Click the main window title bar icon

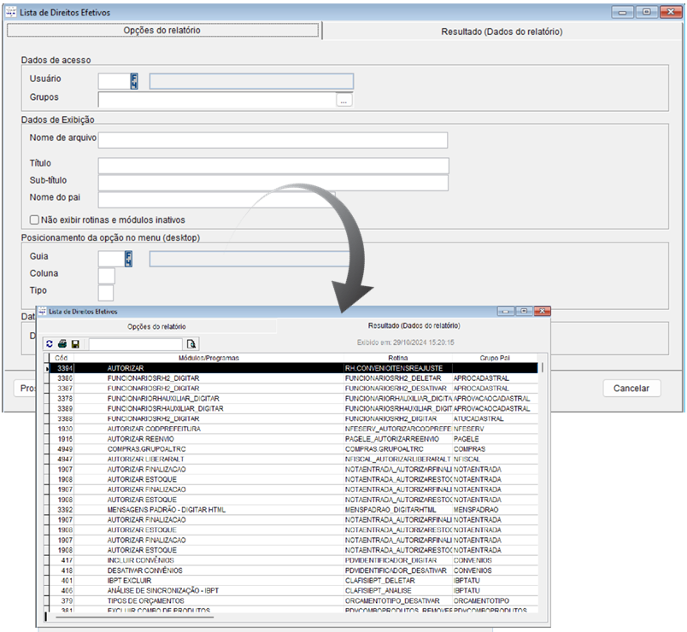12,13
